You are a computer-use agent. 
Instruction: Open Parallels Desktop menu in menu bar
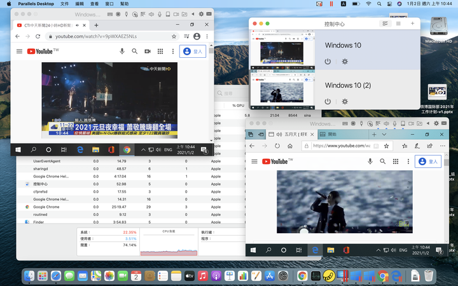[36, 4]
